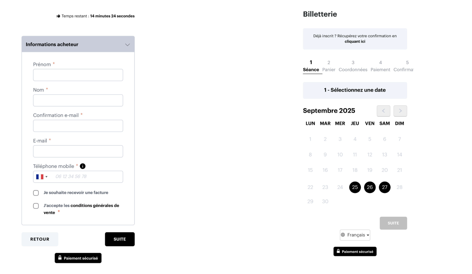
Task: Accept the general terms of sale checkbox
Action: pyautogui.click(x=36, y=206)
